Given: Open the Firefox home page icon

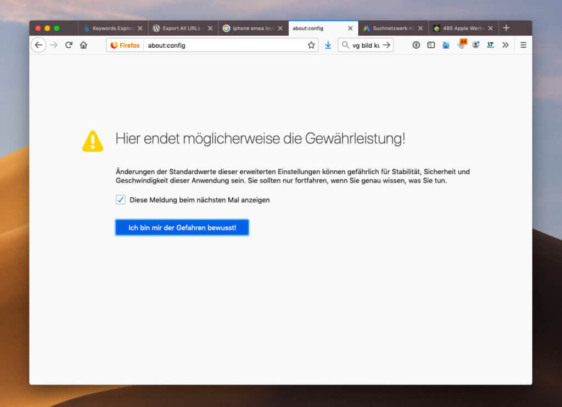Looking at the screenshot, I should 83,45.
